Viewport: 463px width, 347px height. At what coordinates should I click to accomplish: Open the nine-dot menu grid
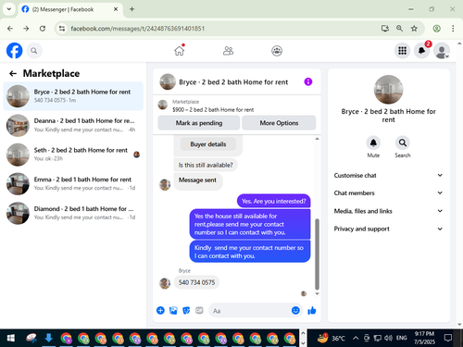point(402,51)
